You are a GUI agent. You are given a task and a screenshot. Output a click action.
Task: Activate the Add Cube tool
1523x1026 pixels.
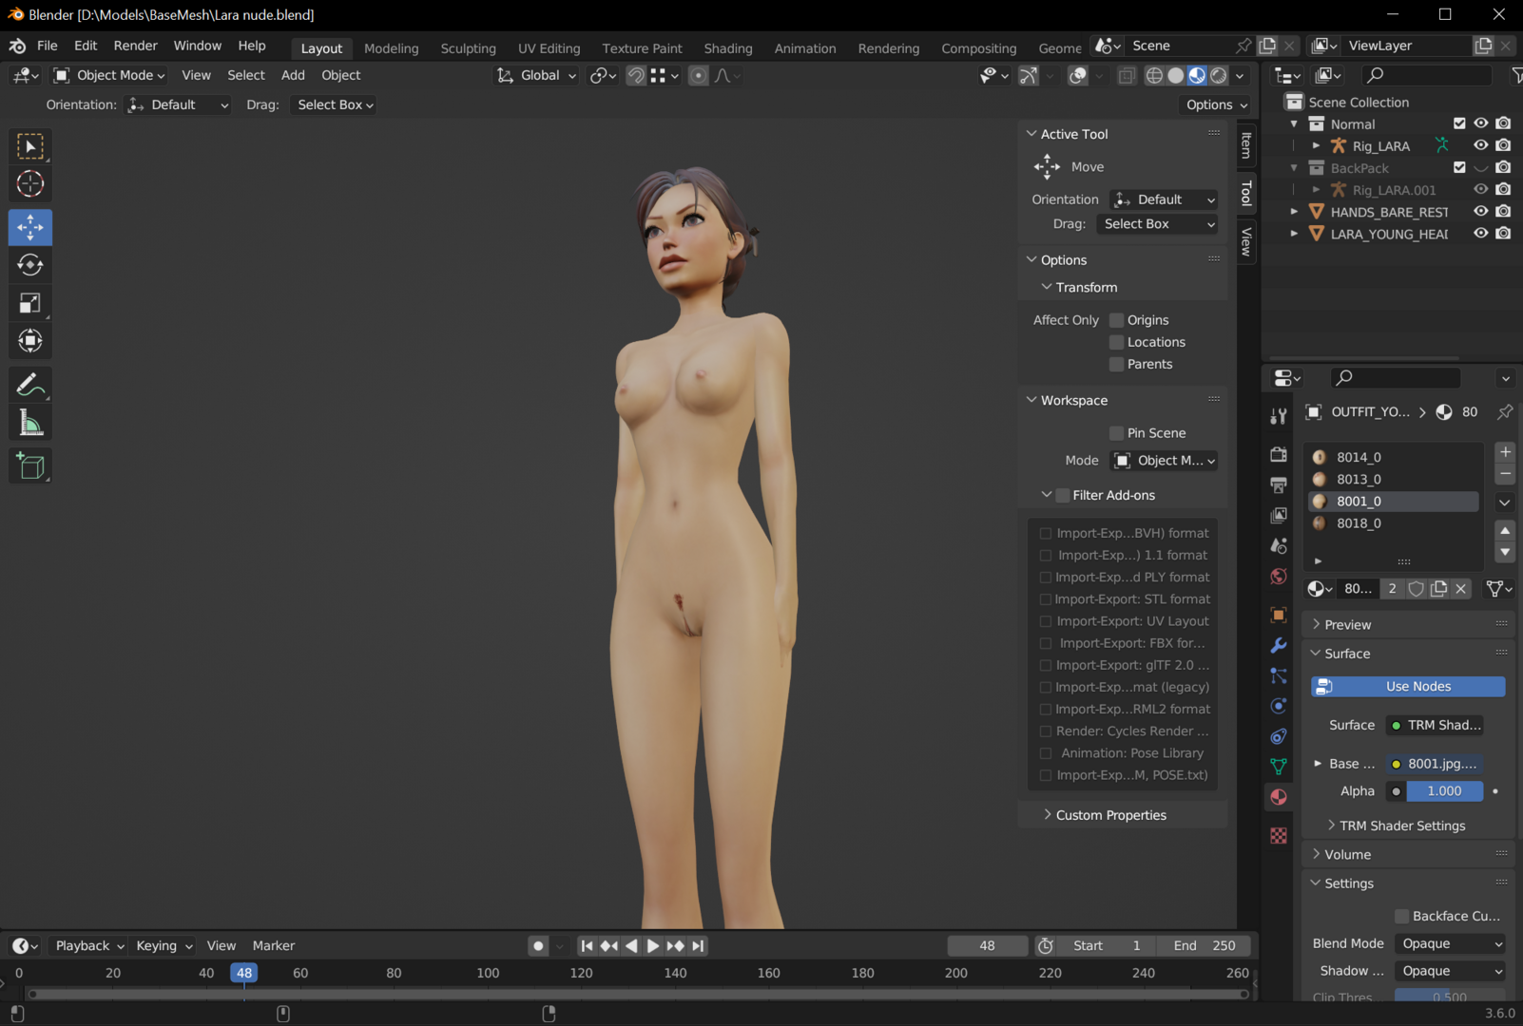30,466
